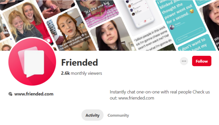Open the www.friended.com website link
Viewport: 219px width, 125px height.
point(34,94)
